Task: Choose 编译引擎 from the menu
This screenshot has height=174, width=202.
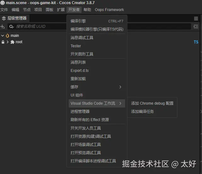Action: [x=97, y=21]
